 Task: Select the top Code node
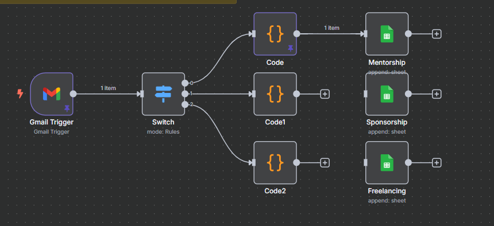(275, 34)
